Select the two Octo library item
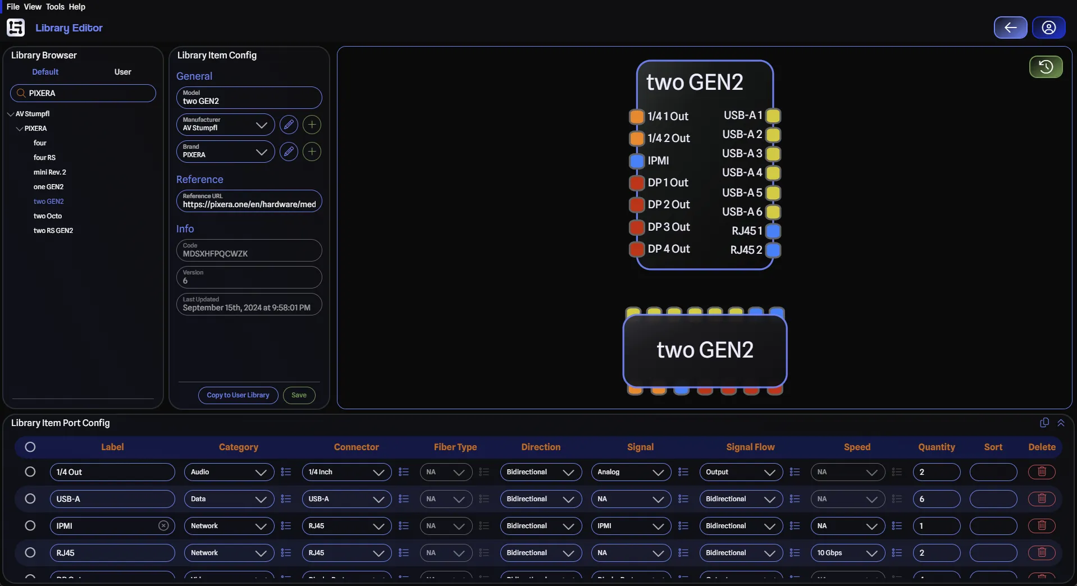Screen dimensions: 1077x586 pos(48,216)
